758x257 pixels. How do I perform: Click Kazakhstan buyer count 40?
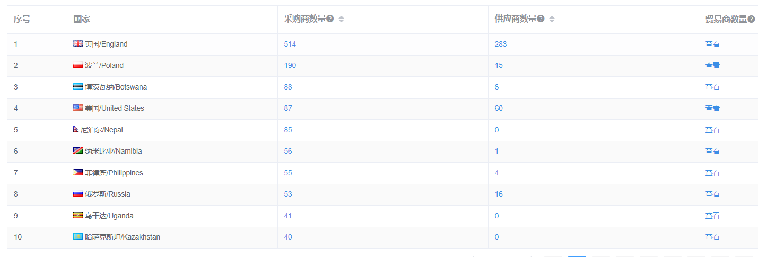pyautogui.click(x=288, y=237)
